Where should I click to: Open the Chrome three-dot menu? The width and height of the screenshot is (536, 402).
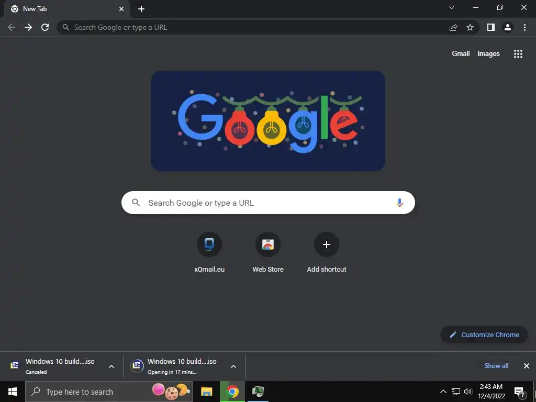pos(524,27)
